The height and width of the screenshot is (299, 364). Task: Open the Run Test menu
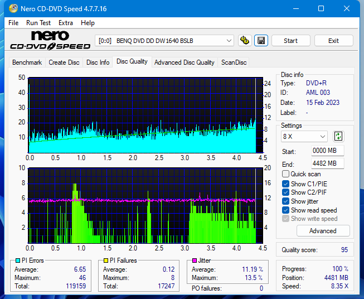coord(38,23)
